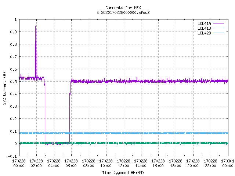Click the 02:00 x-axis time label
Screen dimensions: 235x176
point(36,166)
